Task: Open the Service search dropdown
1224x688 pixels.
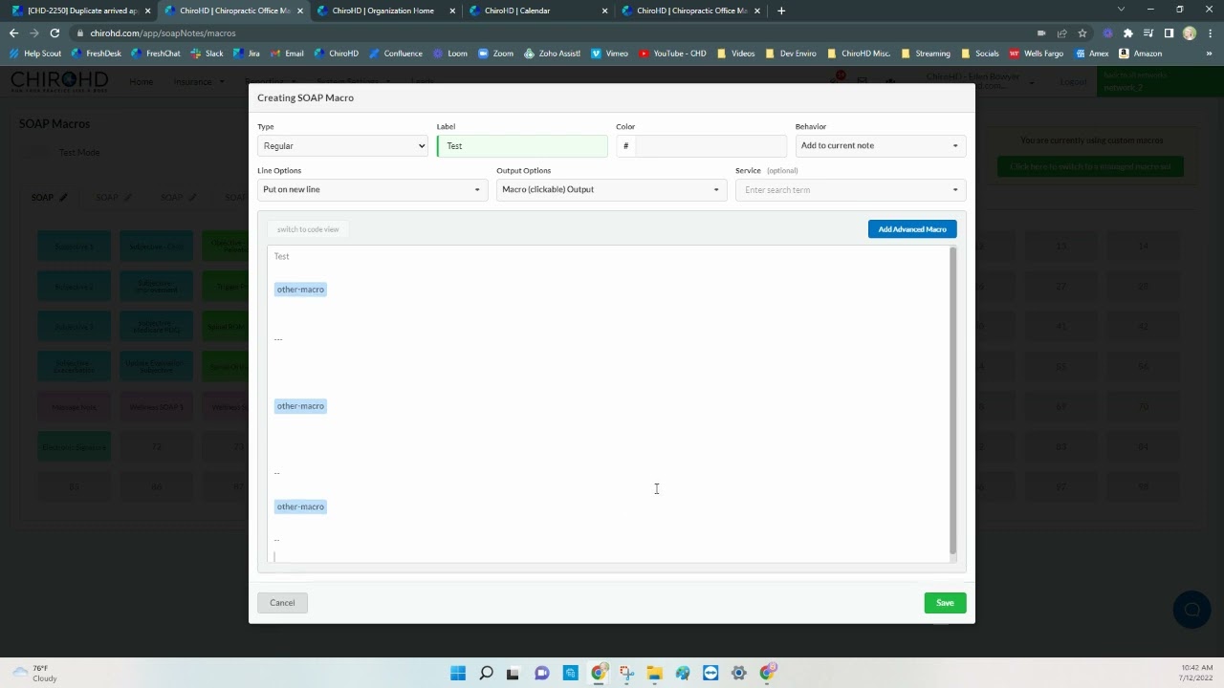Action: pos(850,189)
